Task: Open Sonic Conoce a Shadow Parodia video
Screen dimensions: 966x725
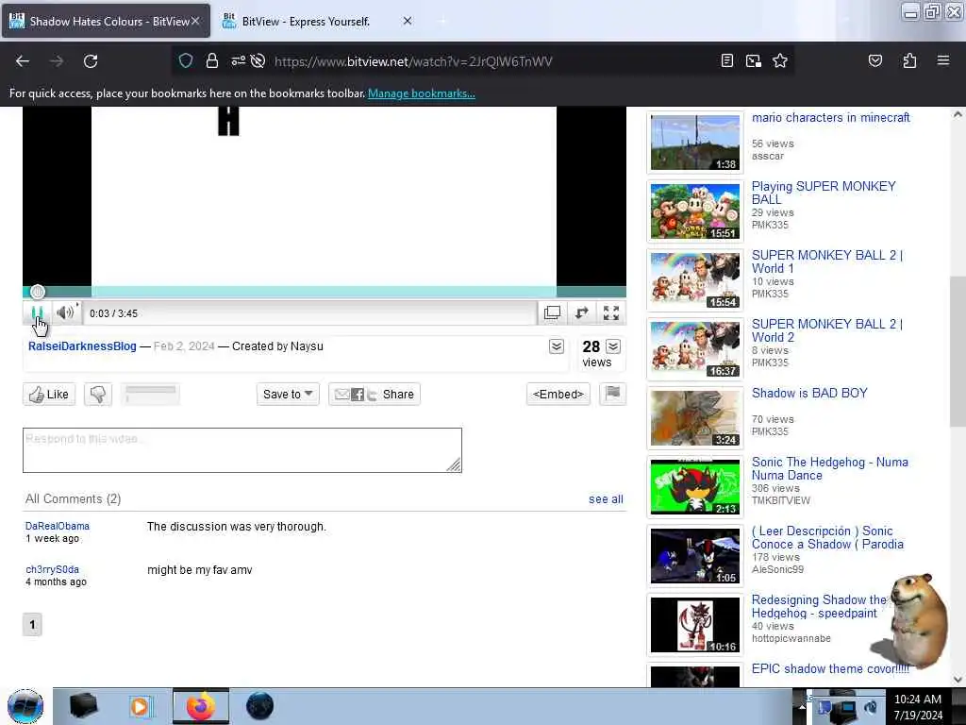Action: [827, 537]
